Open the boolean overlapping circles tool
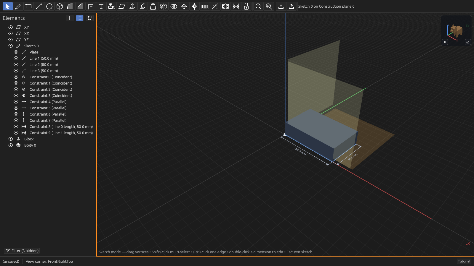This screenshot has height=266, width=474. pos(174,6)
